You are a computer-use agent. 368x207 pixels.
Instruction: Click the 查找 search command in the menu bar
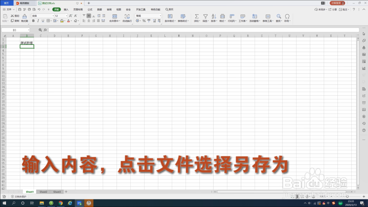169,10
